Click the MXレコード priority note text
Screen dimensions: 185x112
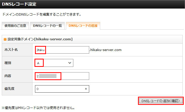click(38, 108)
